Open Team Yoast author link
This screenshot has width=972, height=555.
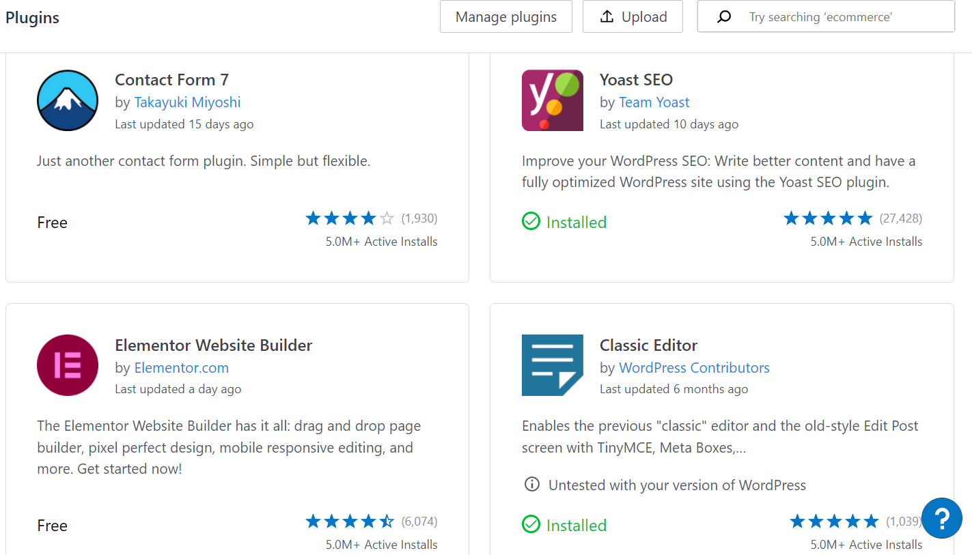pyautogui.click(x=654, y=102)
